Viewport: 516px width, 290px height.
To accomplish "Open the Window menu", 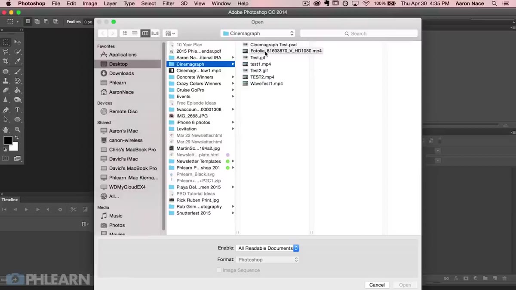I will [x=221, y=3].
